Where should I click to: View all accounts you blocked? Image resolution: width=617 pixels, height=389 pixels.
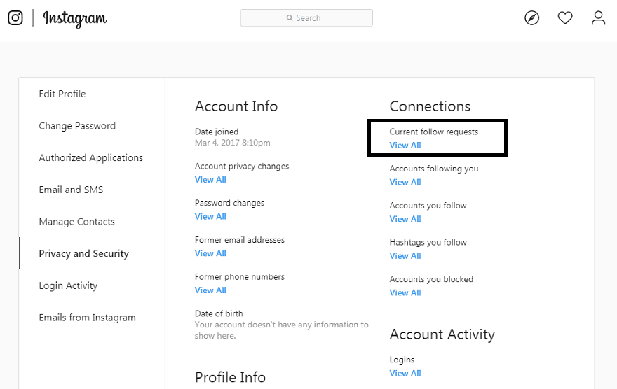point(405,292)
